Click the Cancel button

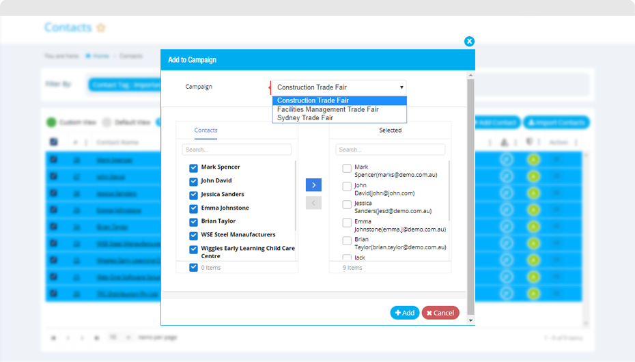440,313
